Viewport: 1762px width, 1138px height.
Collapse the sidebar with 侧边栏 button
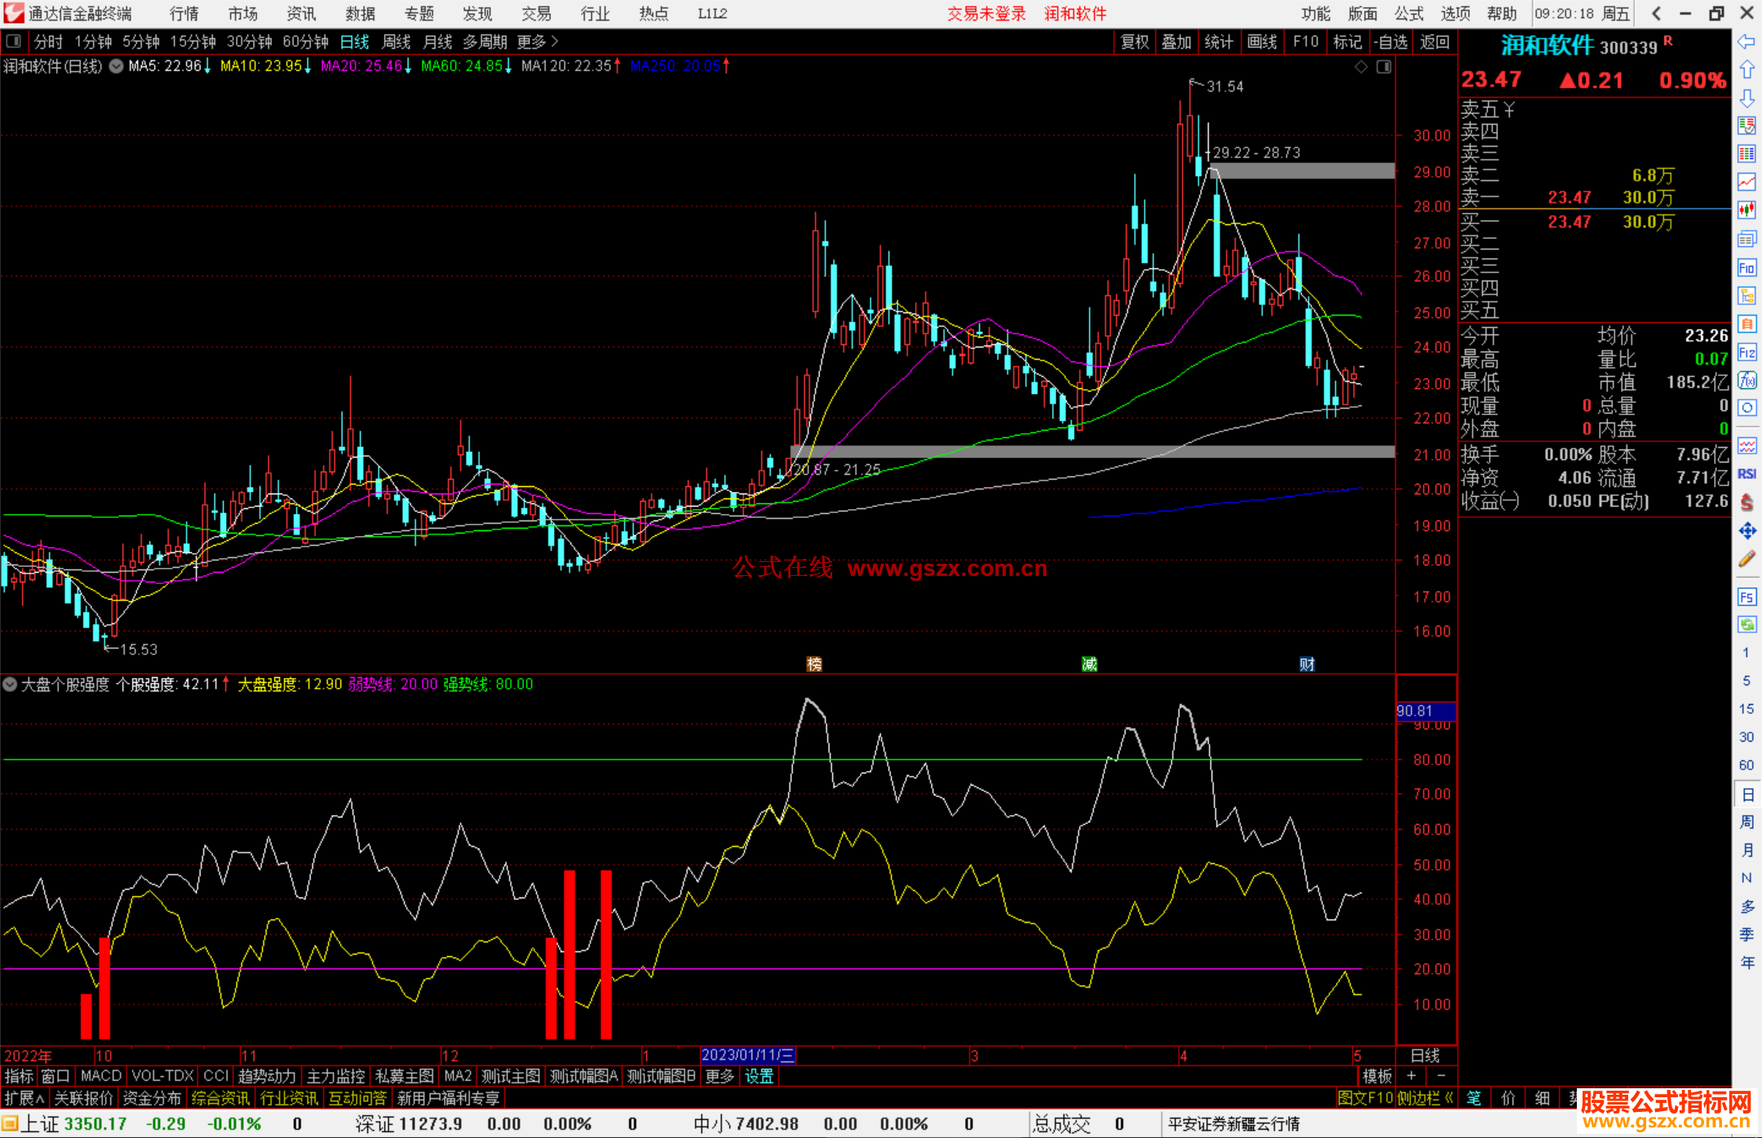1425,1098
